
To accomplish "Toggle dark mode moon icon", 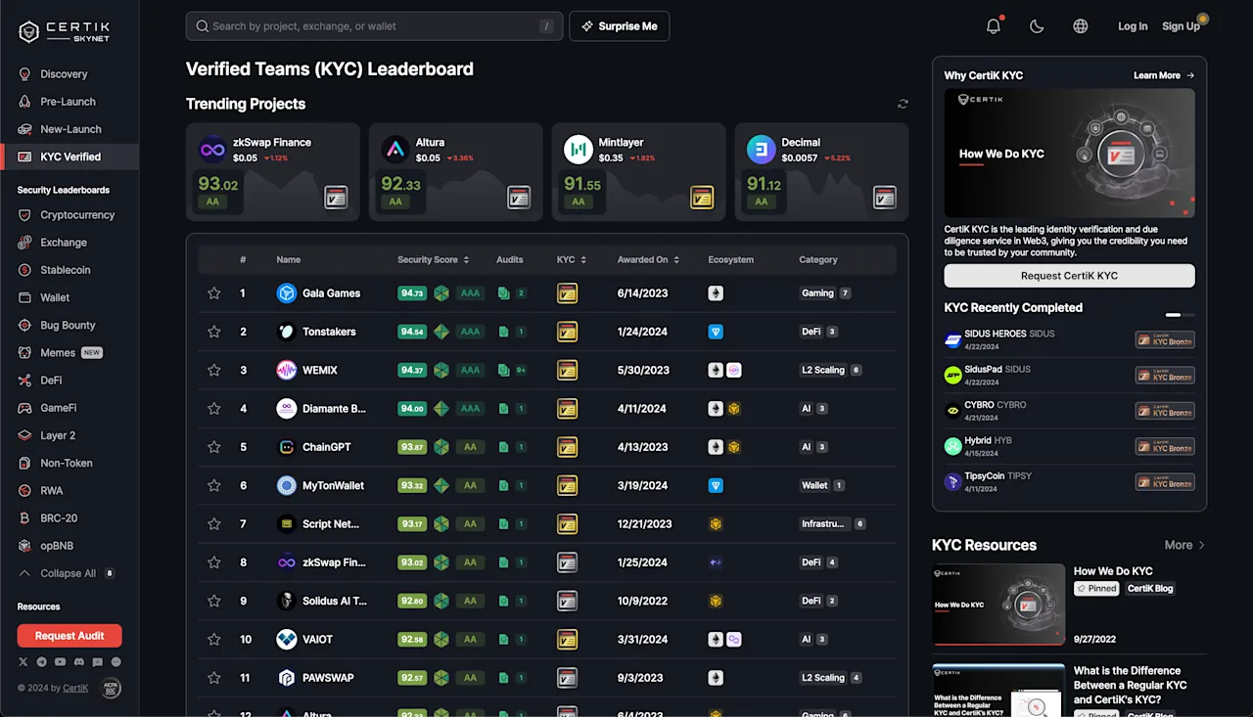I will [1037, 26].
